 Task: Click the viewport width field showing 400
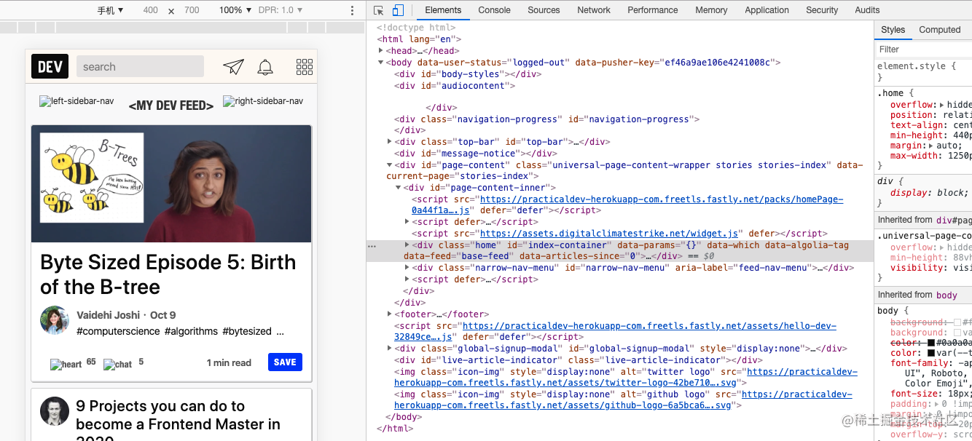coord(150,10)
